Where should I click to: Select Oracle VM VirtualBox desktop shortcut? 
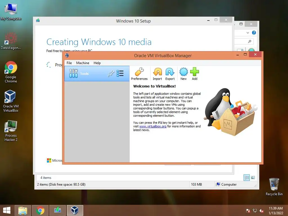(x=11, y=101)
